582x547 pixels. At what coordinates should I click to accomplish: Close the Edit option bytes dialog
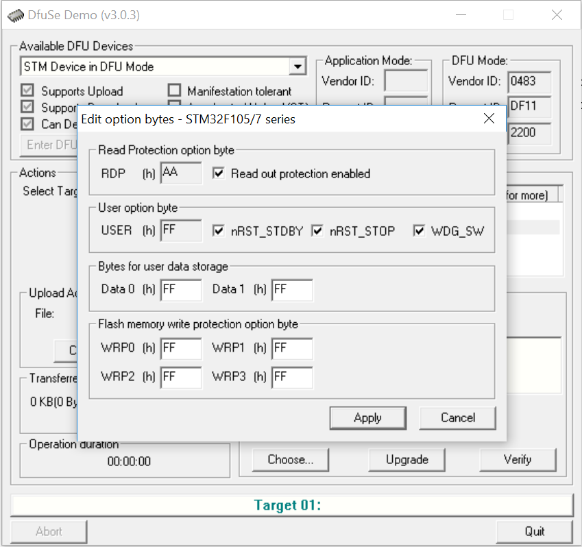click(x=489, y=119)
